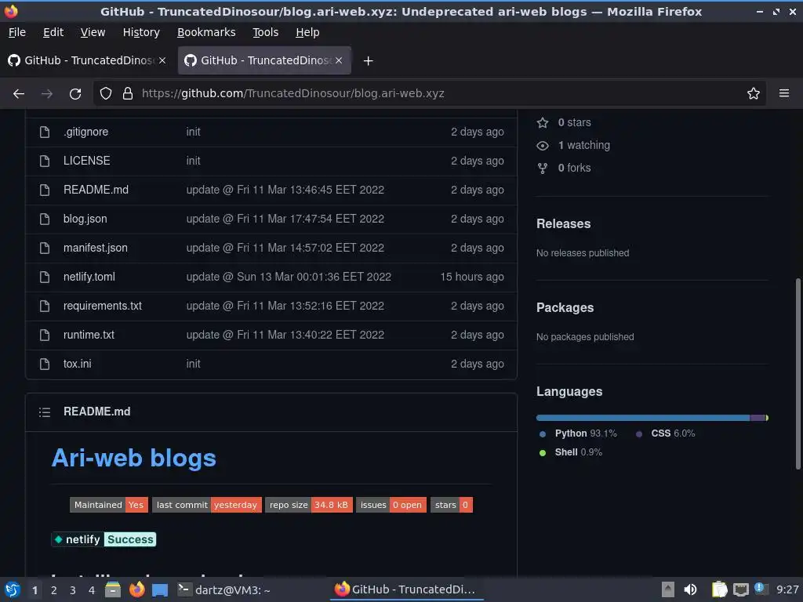The image size is (803, 602).
Task: Open the blog.json commit message at 17:47:54
Action: pos(285,219)
